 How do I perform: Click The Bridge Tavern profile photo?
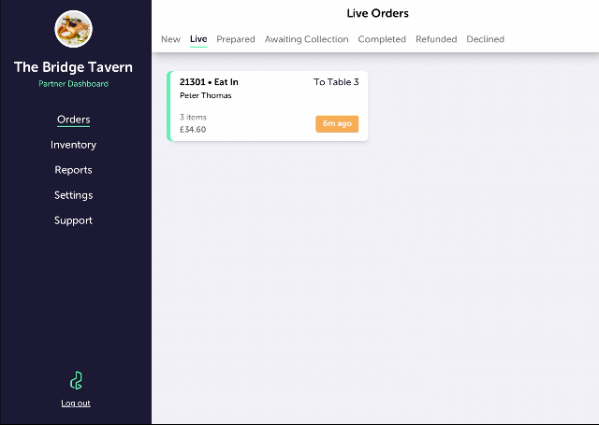[x=73, y=29]
